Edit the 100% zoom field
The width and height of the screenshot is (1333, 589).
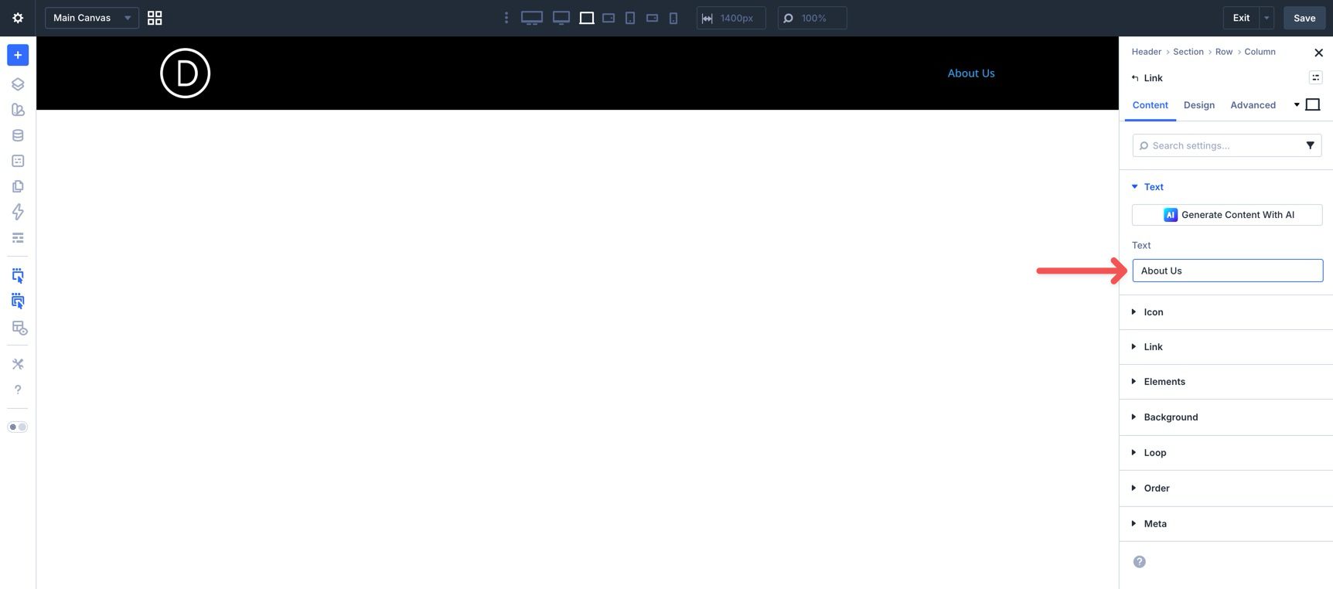pos(813,18)
